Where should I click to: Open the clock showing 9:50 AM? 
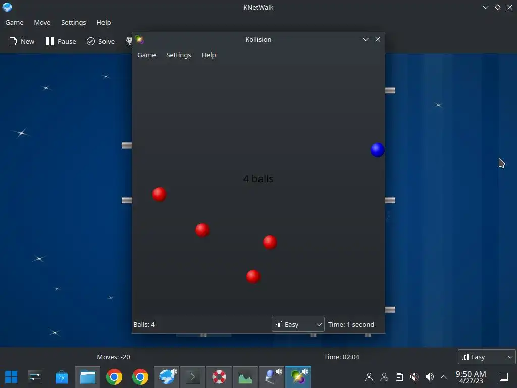[471, 377]
